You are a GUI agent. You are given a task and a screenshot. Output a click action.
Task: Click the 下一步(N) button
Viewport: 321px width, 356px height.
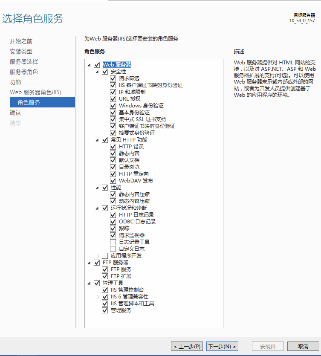click(222, 347)
